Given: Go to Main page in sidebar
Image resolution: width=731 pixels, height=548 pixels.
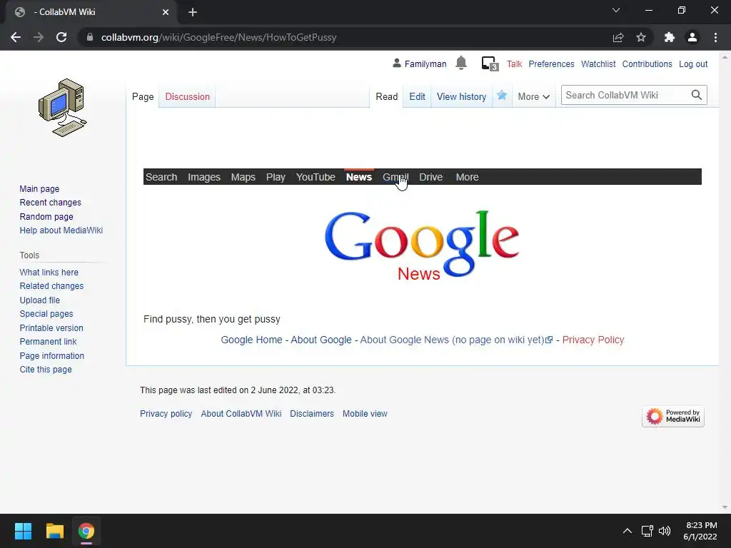Looking at the screenshot, I should pyautogui.click(x=40, y=188).
